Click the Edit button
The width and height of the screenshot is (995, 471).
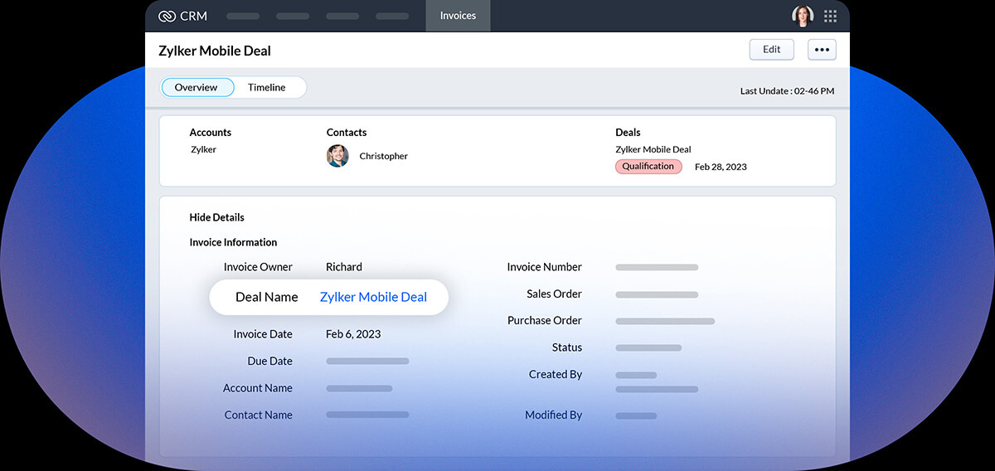(x=772, y=50)
